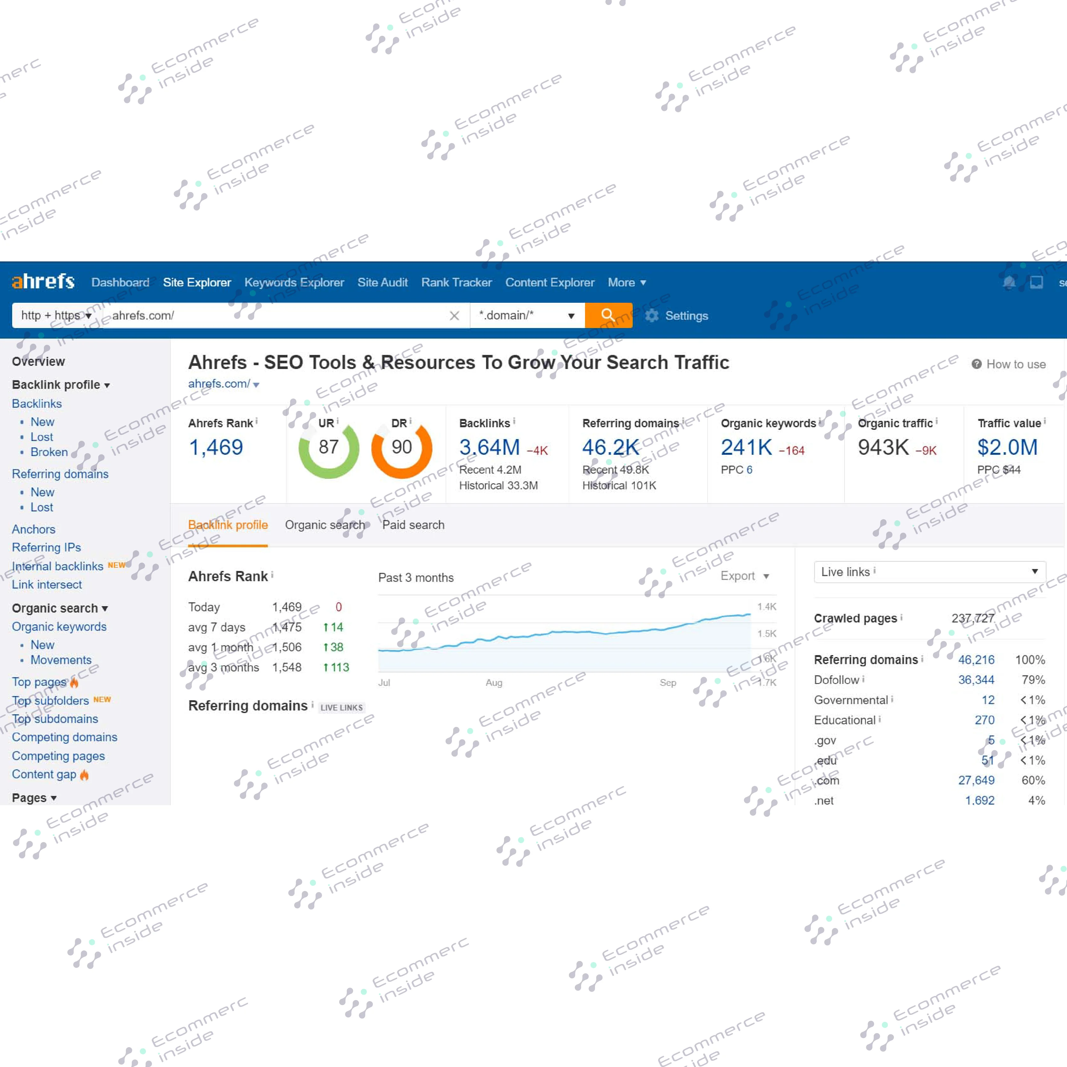Open Overview in the sidebar
Viewport: 1067px width, 1067px height.
pos(38,362)
